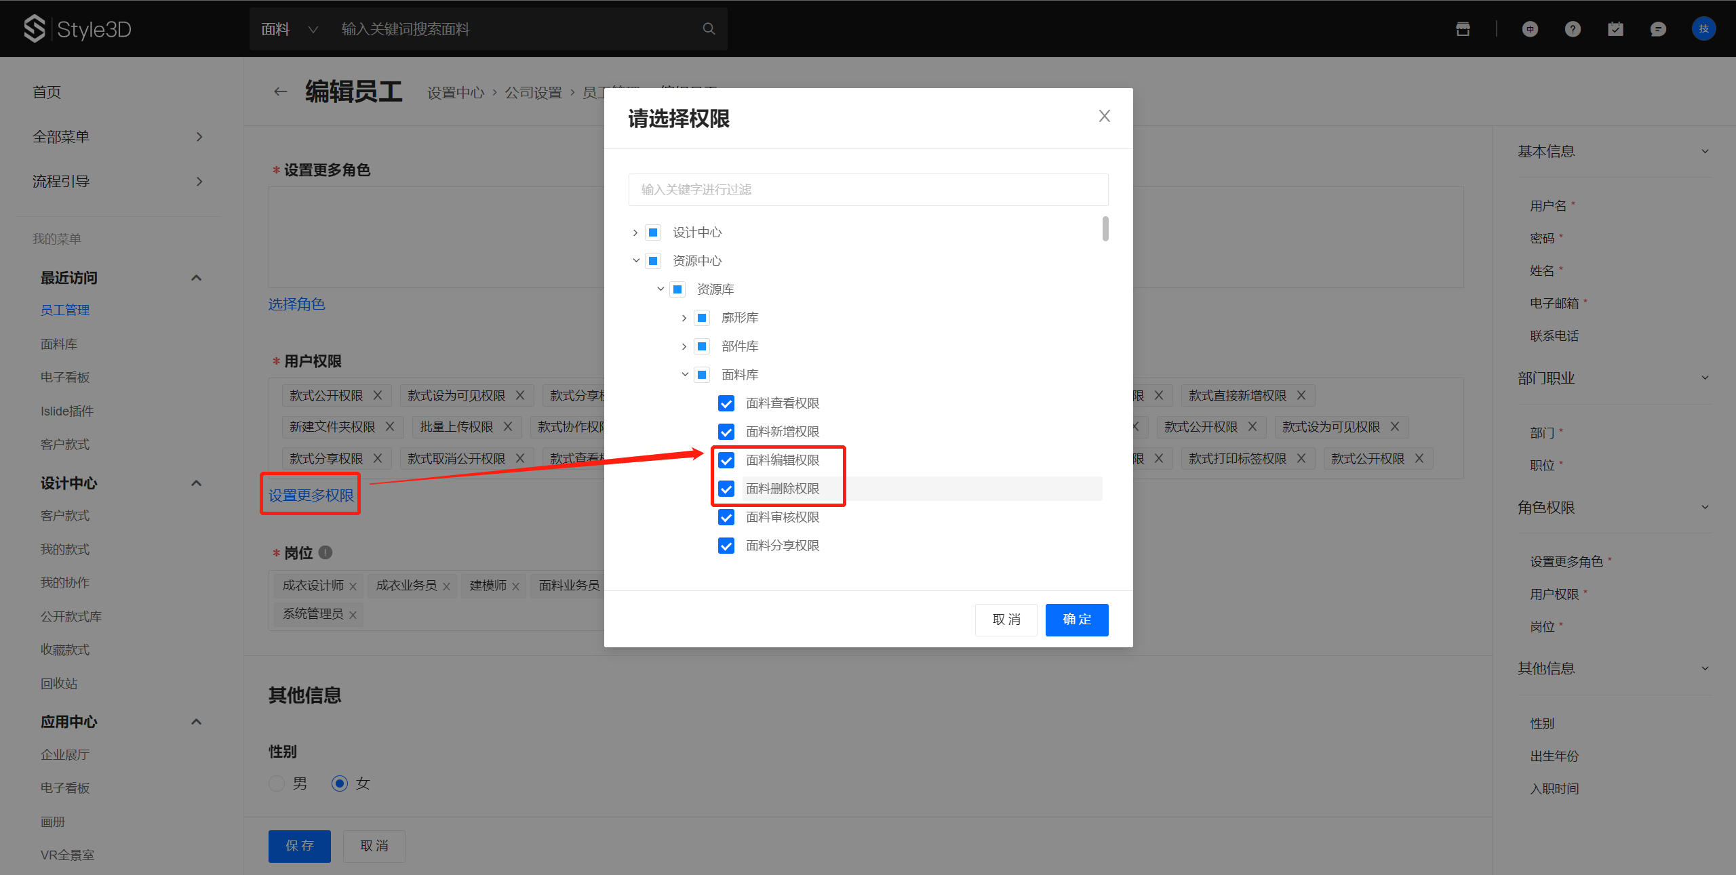Toggle the 资源库 checkbox
The image size is (1736, 875).
tap(677, 289)
